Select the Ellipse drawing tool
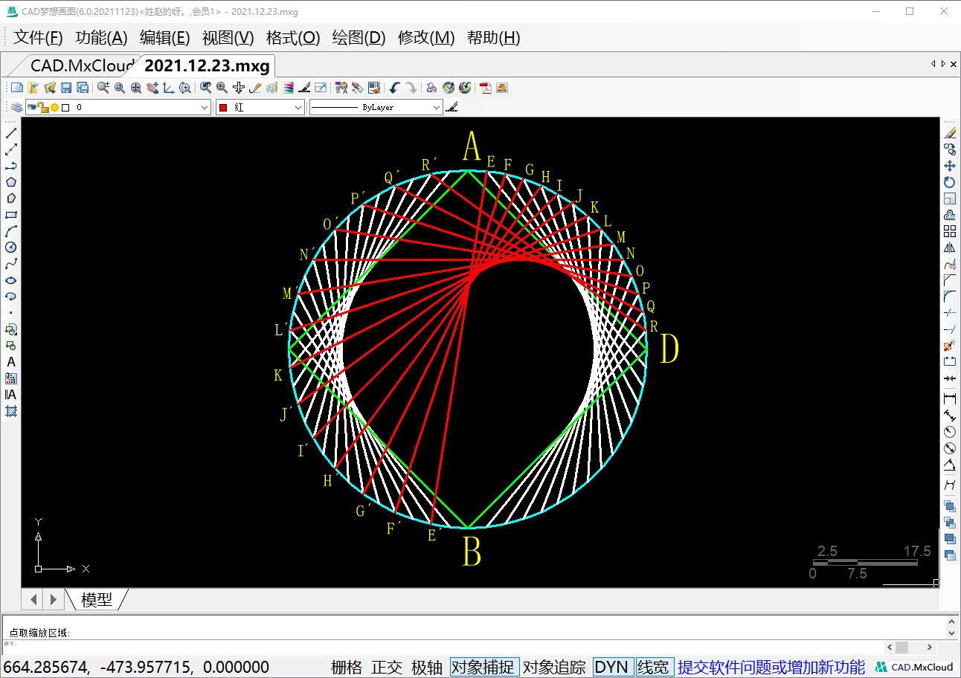Viewport: 961px width, 678px height. (11, 280)
